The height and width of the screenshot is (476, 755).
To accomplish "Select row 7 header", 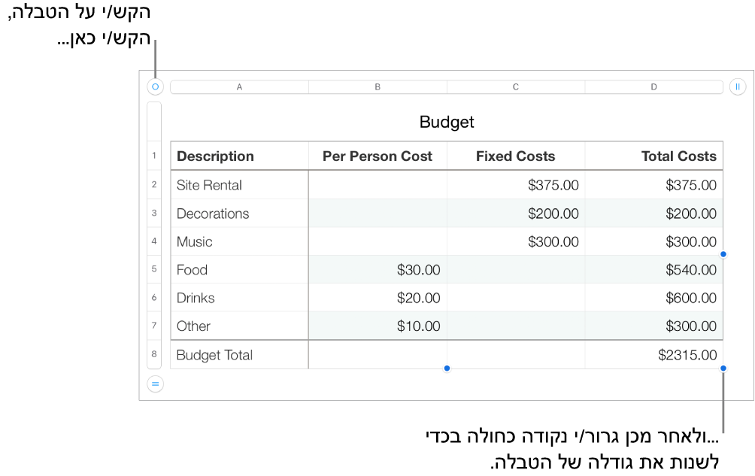I will pos(154,326).
